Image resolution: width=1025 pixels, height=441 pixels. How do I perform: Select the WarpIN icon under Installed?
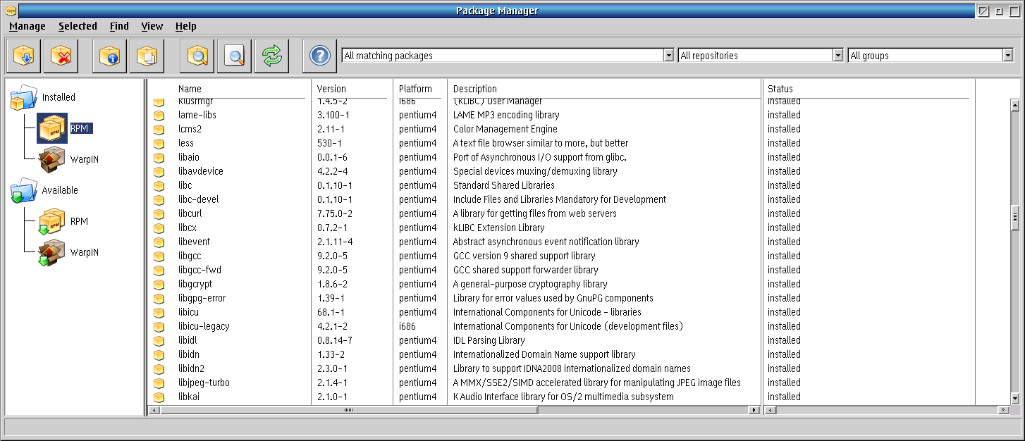52,159
